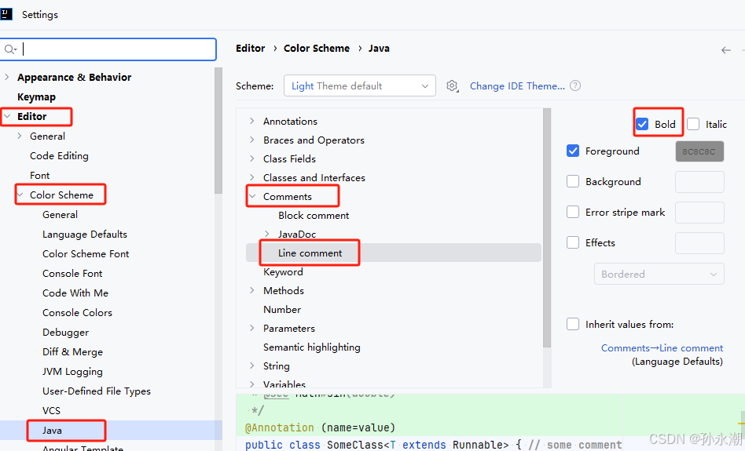
Task: Click Color Scheme in breadcrumb
Action: pyautogui.click(x=317, y=49)
